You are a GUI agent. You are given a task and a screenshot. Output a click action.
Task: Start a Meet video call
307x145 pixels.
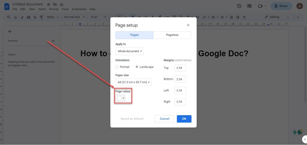pos(260,6)
